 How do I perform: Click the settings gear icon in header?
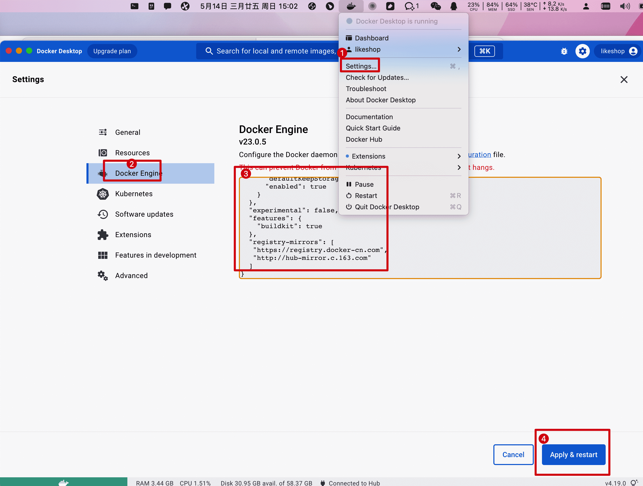coord(582,51)
